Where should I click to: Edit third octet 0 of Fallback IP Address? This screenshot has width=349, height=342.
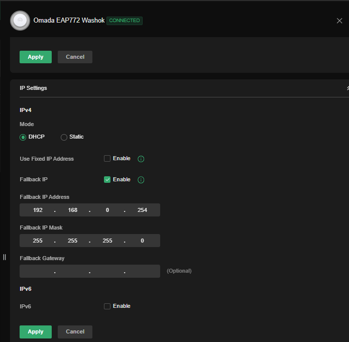point(107,210)
